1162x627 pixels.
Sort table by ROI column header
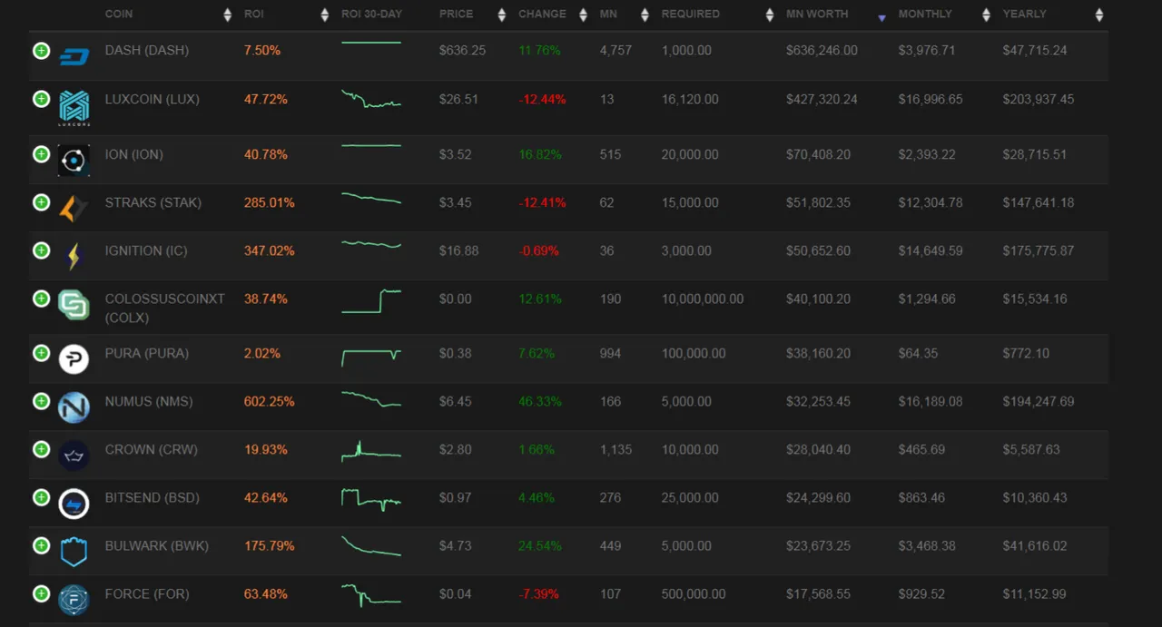(x=253, y=14)
